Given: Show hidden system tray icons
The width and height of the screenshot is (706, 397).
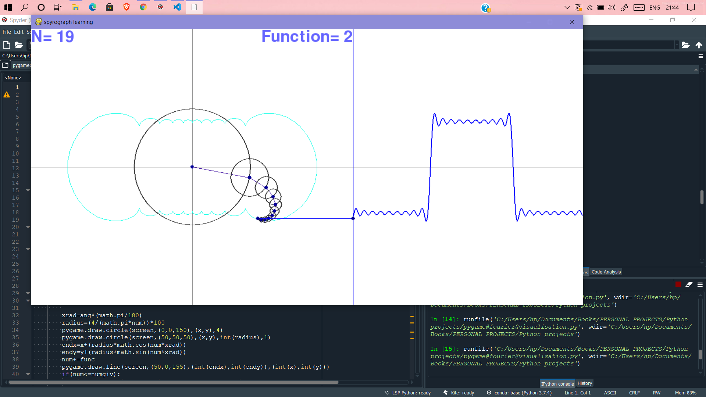Looking at the screenshot, I should [x=567, y=7].
